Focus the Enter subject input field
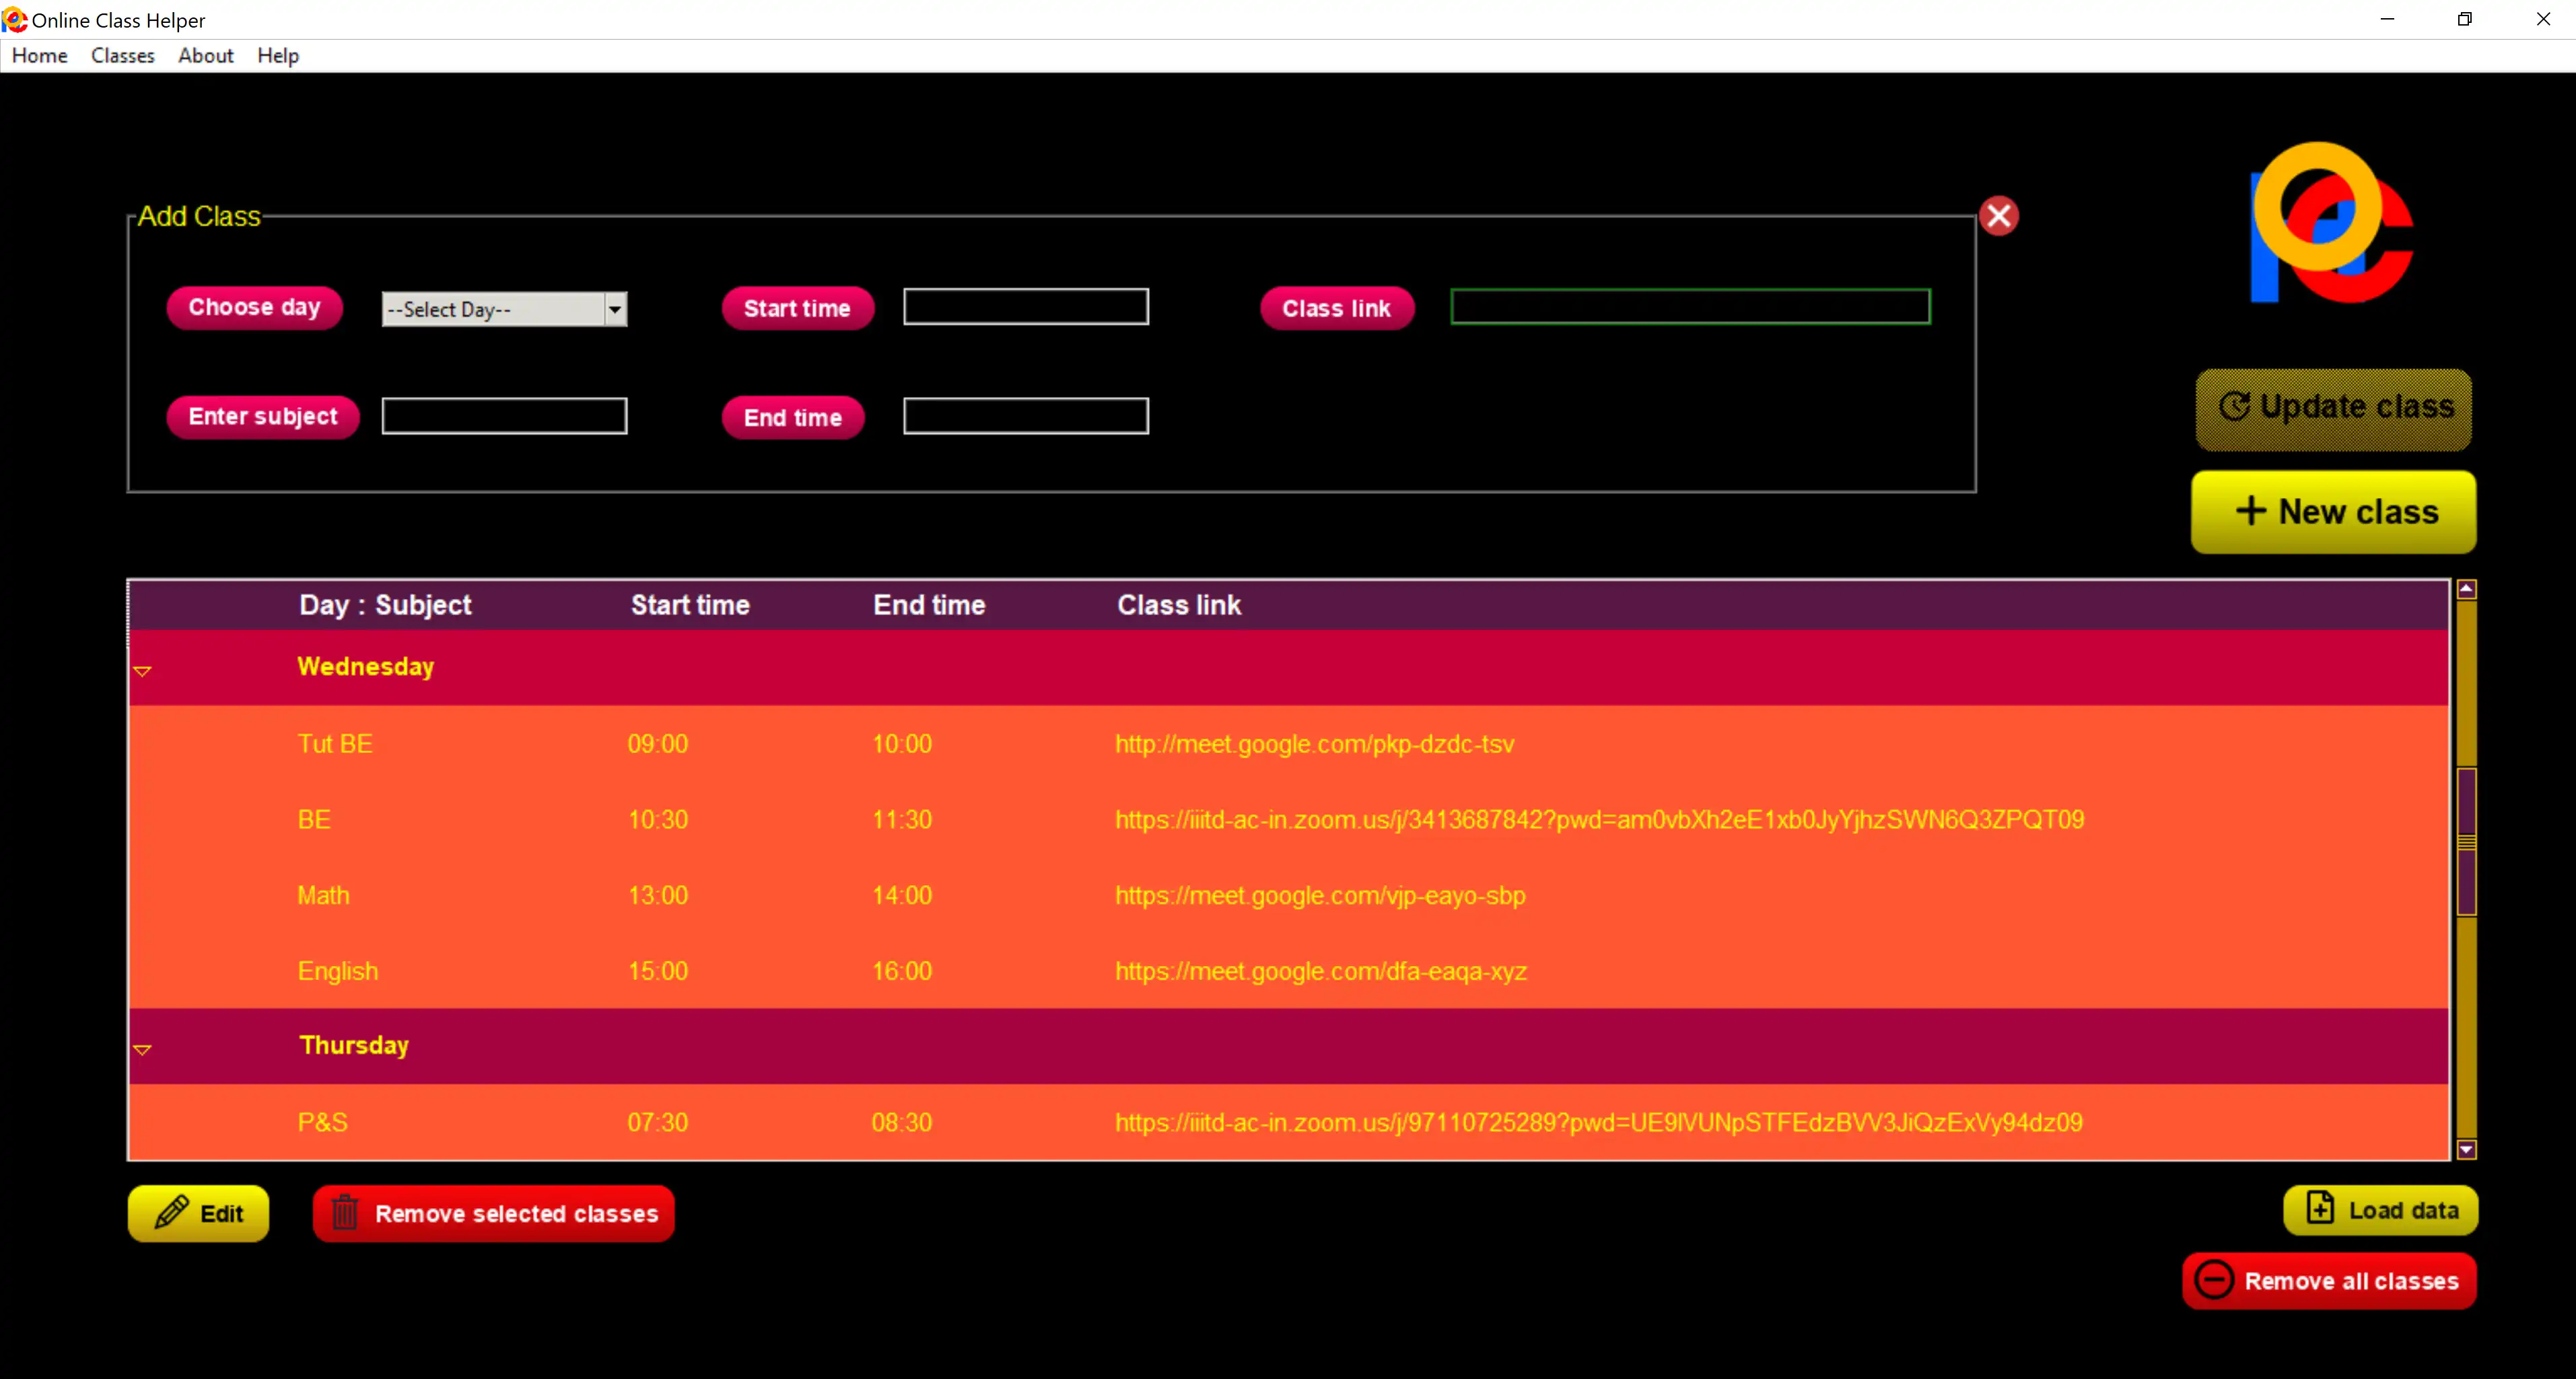The image size is (2576, 1379). tap(504, 416)
